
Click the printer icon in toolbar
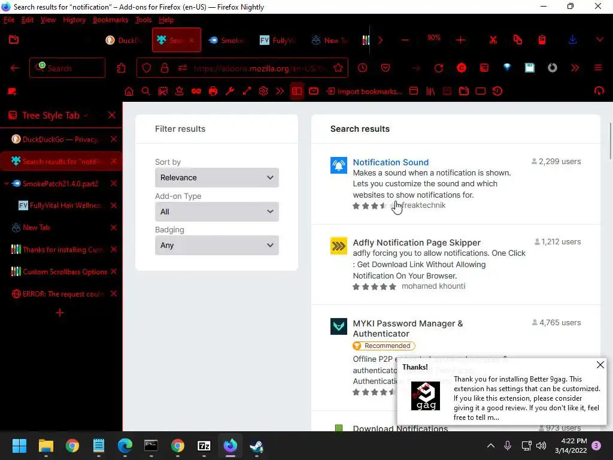[213, 92]
